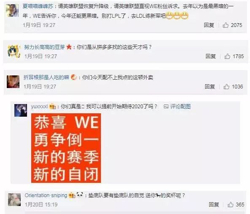The width and height of the screenshot is (250, 214).
Task: Open user profile Orientation·sniping
Action: tap(46, 195)
